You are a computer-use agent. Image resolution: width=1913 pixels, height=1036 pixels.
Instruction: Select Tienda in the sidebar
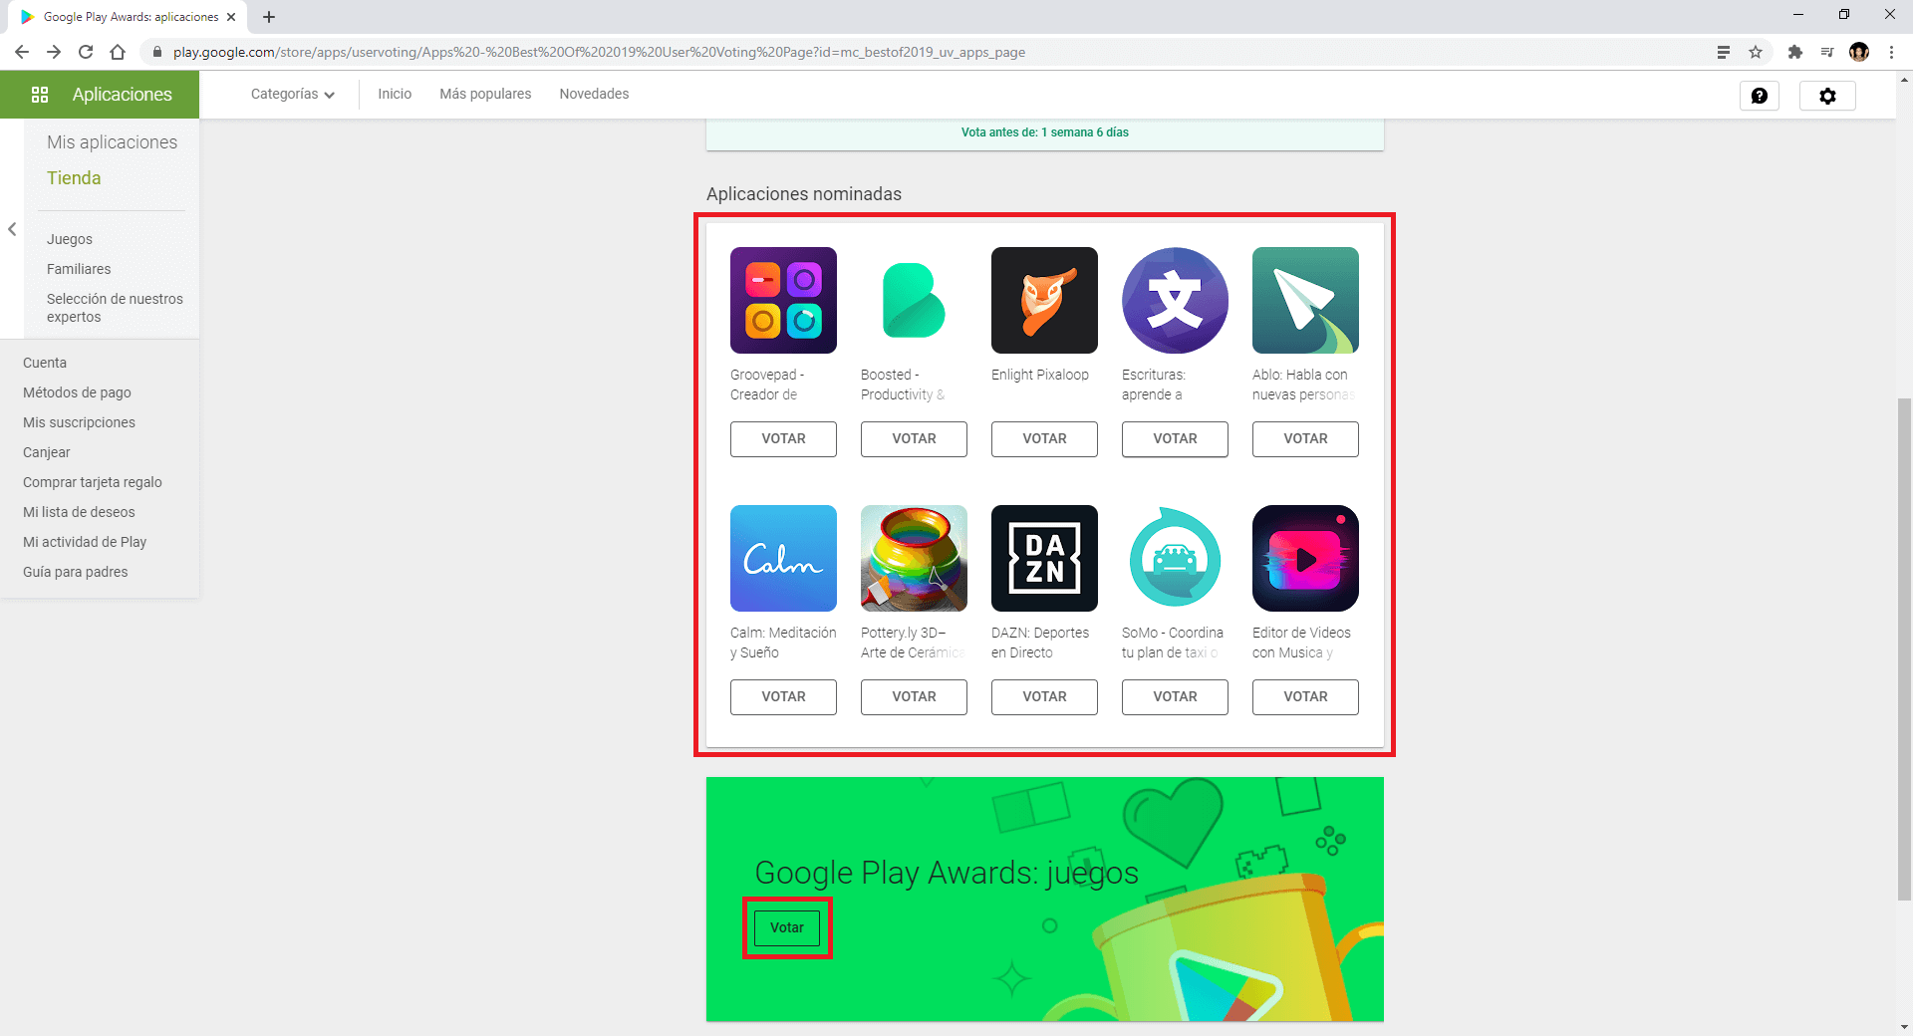coord(74,178)
